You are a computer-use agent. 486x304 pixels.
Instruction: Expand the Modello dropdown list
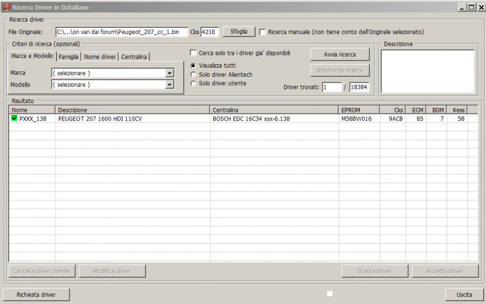(x=169, y=85)
